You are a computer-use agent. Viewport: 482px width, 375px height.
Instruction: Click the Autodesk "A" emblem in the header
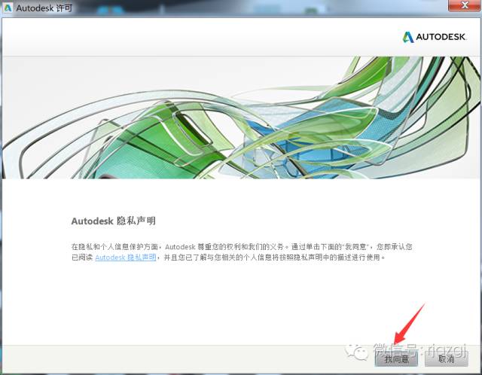(x=408, y=37)
